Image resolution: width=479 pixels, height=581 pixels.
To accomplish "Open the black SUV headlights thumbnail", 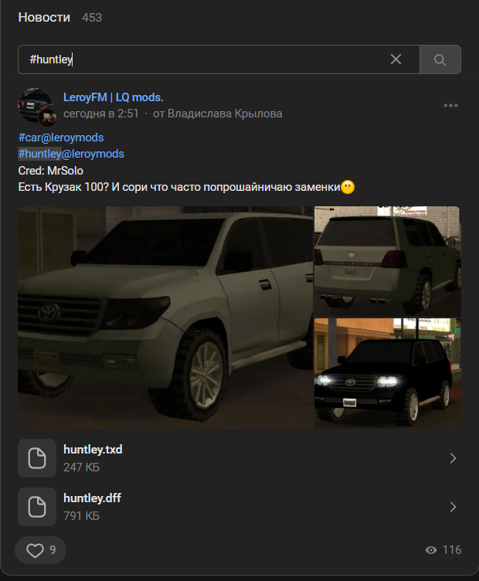I will [388, 373].
